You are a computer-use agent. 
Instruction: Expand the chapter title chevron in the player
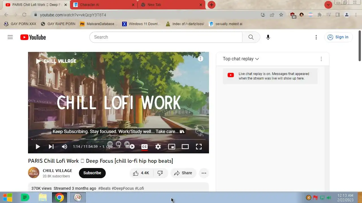click(119, 147)
